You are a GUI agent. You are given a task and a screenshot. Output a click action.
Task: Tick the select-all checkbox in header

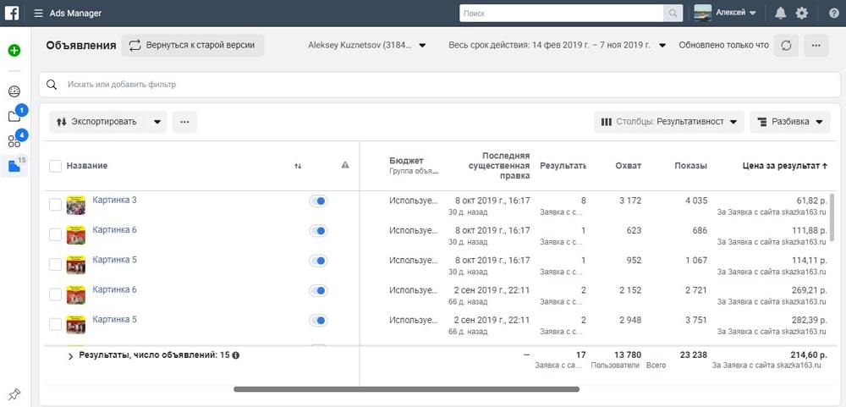click(x=55, y=166)
